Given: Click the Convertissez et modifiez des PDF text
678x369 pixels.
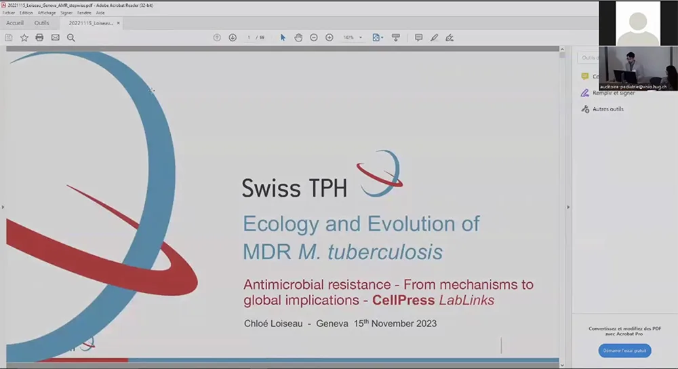Looking at the screenshot, I should pos(625,331).
